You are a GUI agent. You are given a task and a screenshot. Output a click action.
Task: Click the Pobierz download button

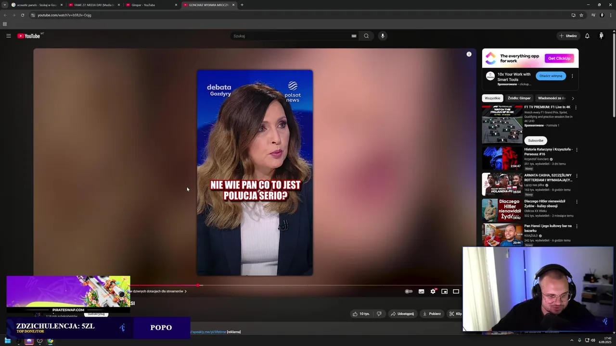432,314
